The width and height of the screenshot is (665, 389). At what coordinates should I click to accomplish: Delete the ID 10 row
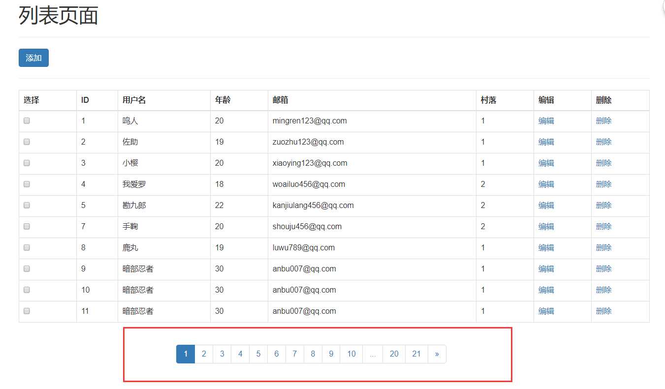(x=603, y=290)
